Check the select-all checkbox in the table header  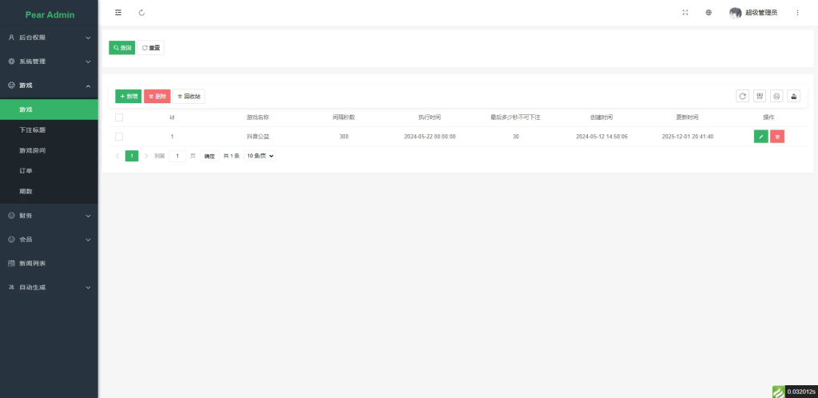pyautogui.click(x=119, y=117)
